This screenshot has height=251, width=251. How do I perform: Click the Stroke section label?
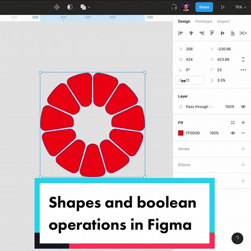point(183,149)
